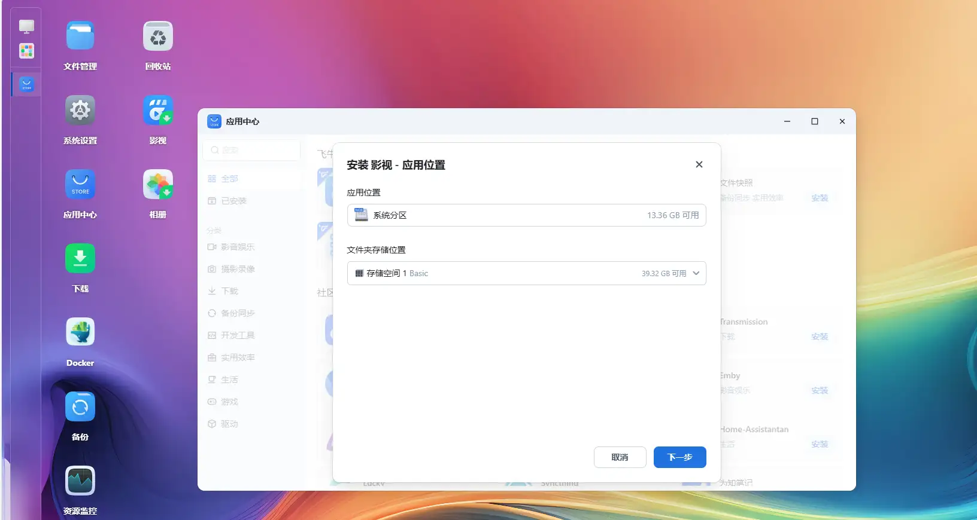Select the running store app in the dock
The image size is (977, 520).
[26, 84]
